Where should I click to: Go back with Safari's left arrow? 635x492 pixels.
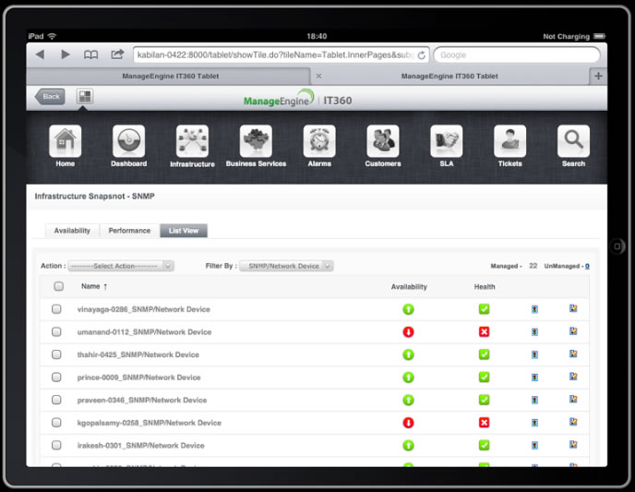point(40,54)
